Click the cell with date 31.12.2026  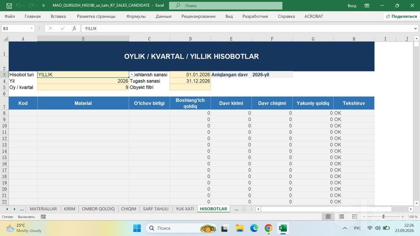pos(190,81)
